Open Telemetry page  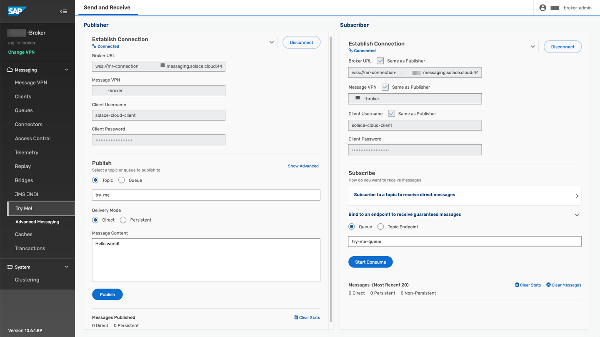point(27,152)
